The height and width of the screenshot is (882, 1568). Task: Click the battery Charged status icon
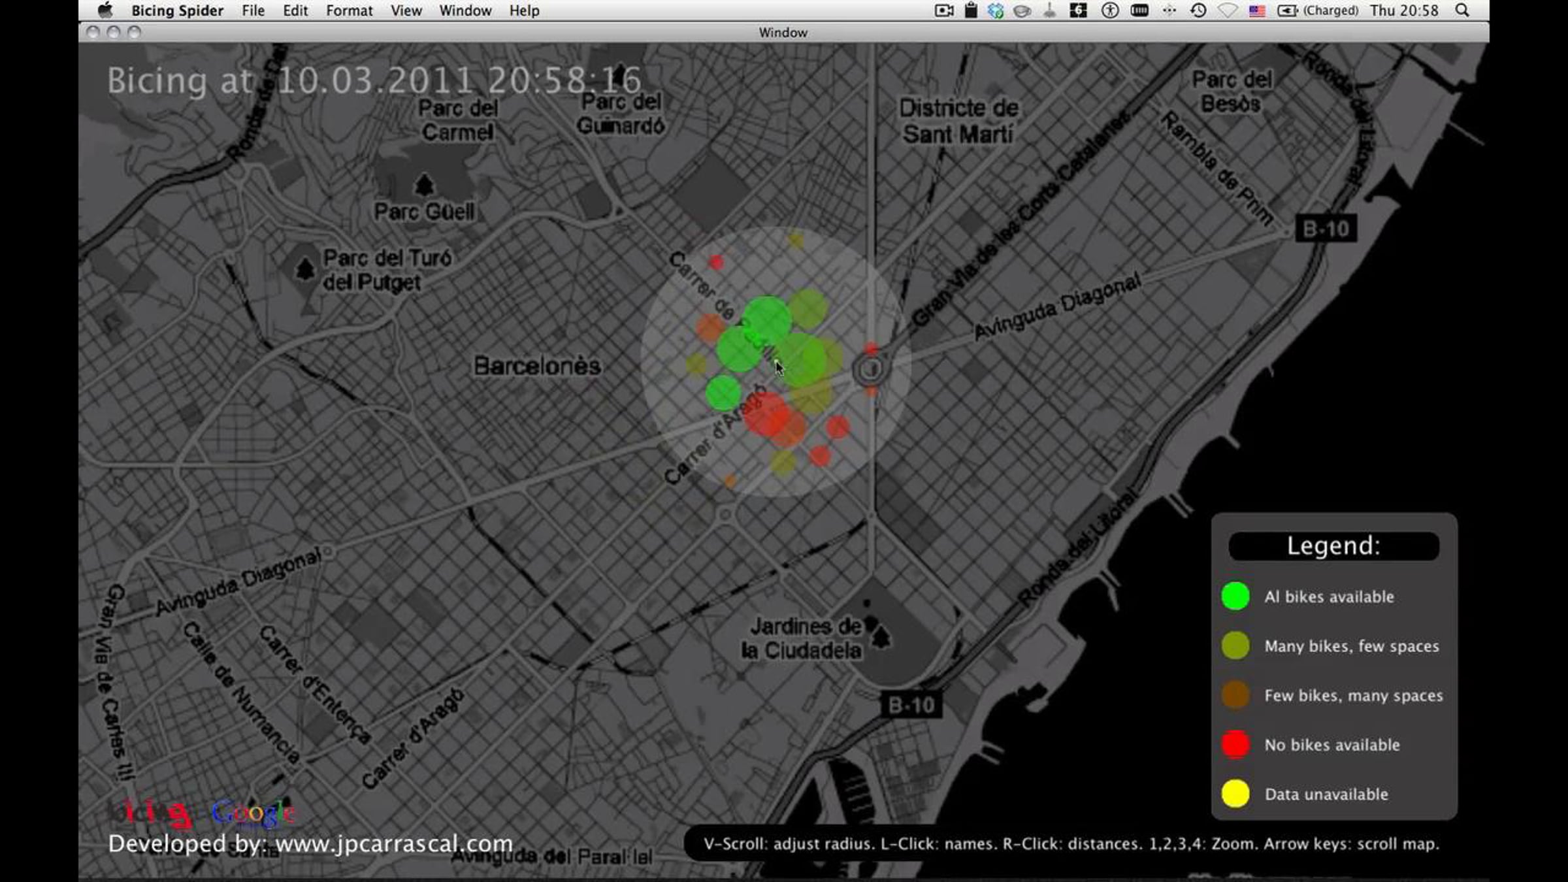click(x=1318, y=10)
